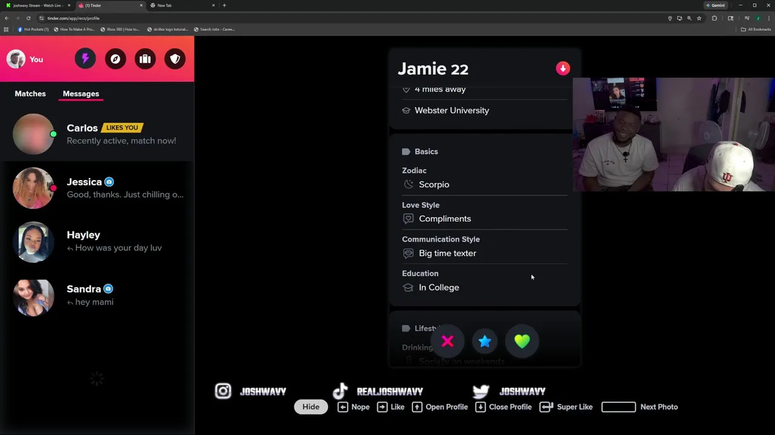Activate the purple lightning Boost icon

click(x=85, y=59)
